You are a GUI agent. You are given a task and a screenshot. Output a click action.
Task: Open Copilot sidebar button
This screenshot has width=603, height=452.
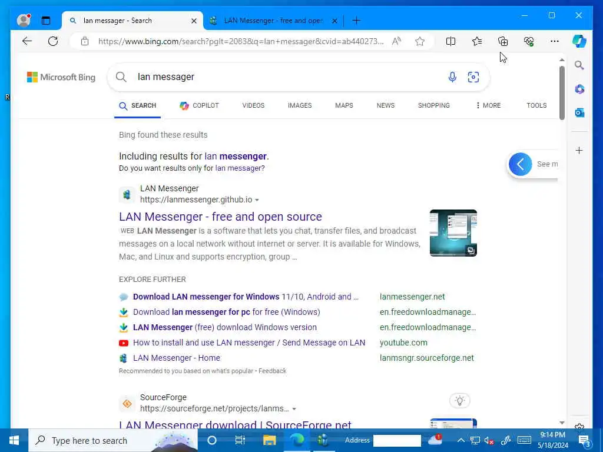[579, 41]
